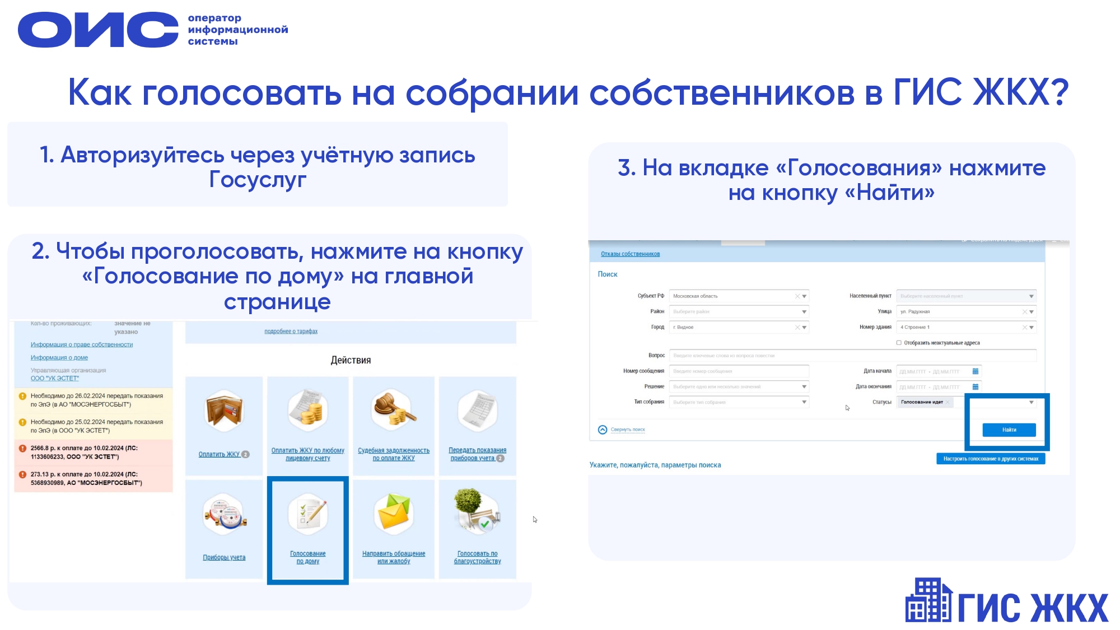Click the Направить обращение envelope icon
Image resolution: width=1120 pixels, height=630 pixels.
(x=394, y=513)
